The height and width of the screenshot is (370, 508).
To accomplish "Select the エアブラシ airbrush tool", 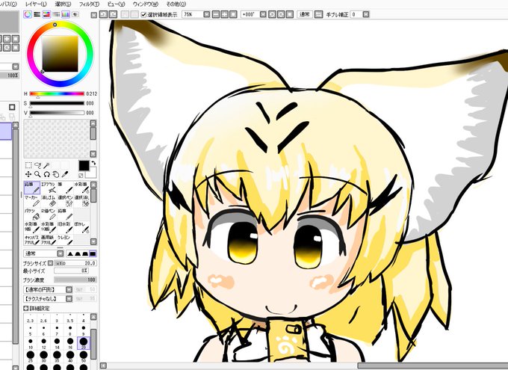I will pos(49,188).
